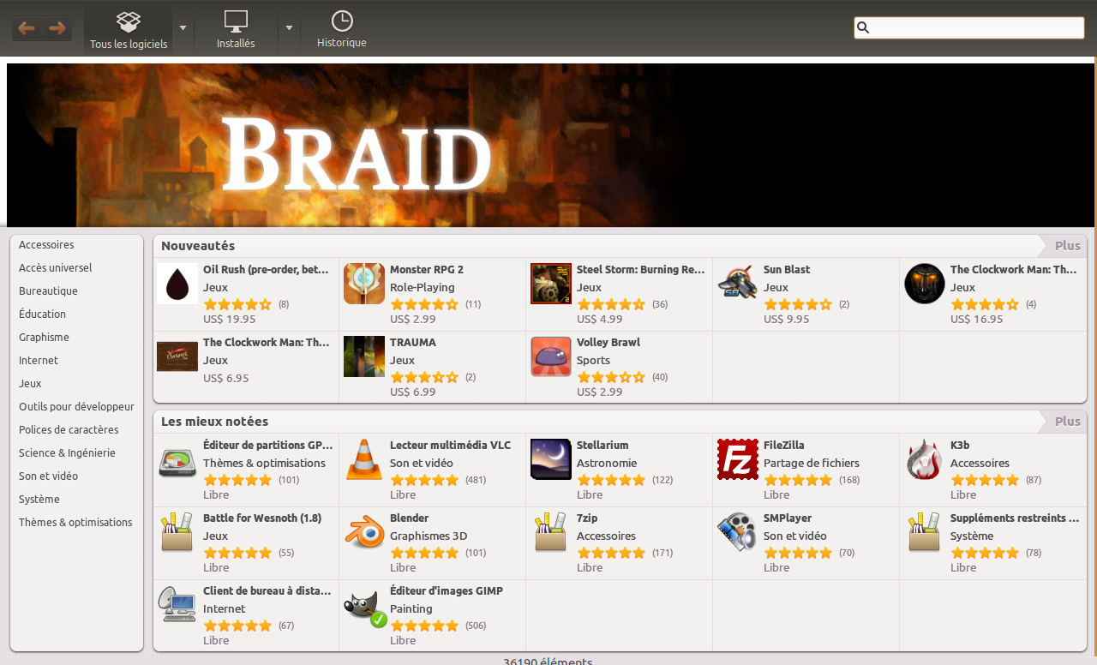Show more Les mieux notées with Plus

click(x=1067, y=422)
